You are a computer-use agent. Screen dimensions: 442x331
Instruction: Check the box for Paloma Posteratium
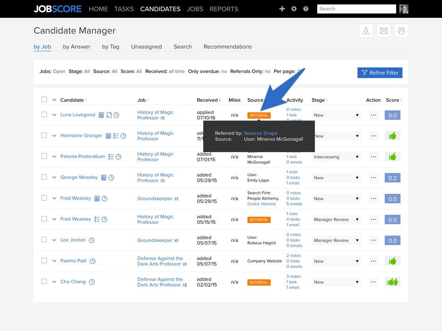pos(44,156)
